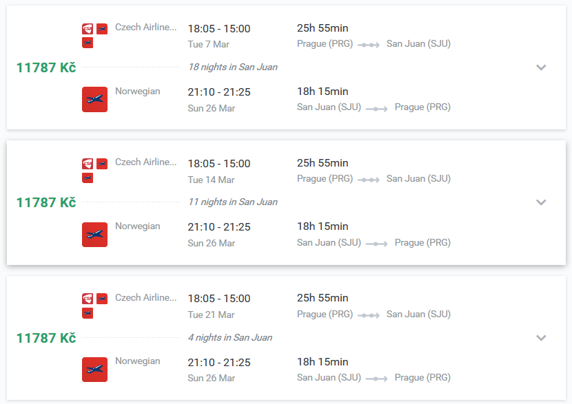
Task: Click Tue 14 Mar departure time 18:05 - 15:00
Action: point(219,164)
